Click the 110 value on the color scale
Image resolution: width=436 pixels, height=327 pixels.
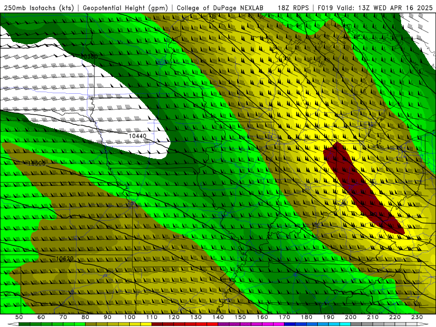[152, 317]
